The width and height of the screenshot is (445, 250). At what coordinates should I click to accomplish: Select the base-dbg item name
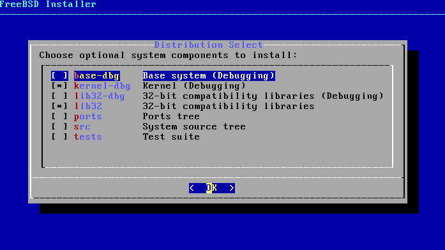click(x=97, y=76)
